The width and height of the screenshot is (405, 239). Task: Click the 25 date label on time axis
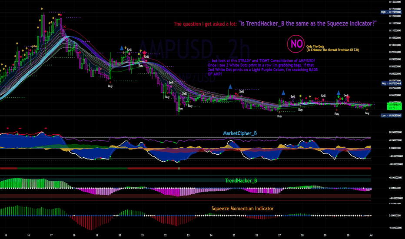click(x=234, y=236)
